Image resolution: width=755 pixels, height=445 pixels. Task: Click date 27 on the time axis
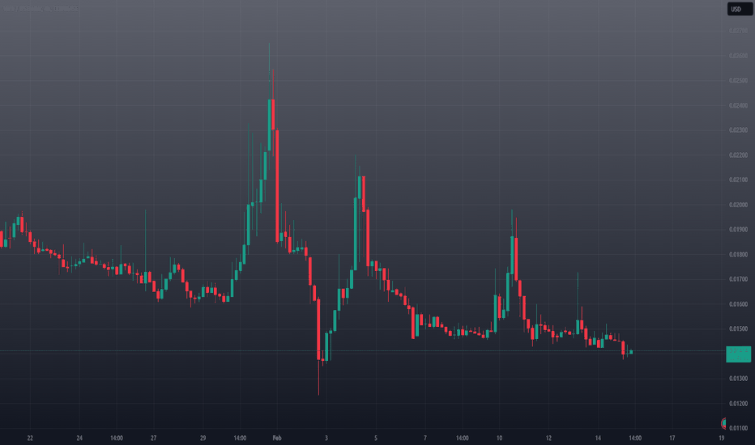click(154, 438)
